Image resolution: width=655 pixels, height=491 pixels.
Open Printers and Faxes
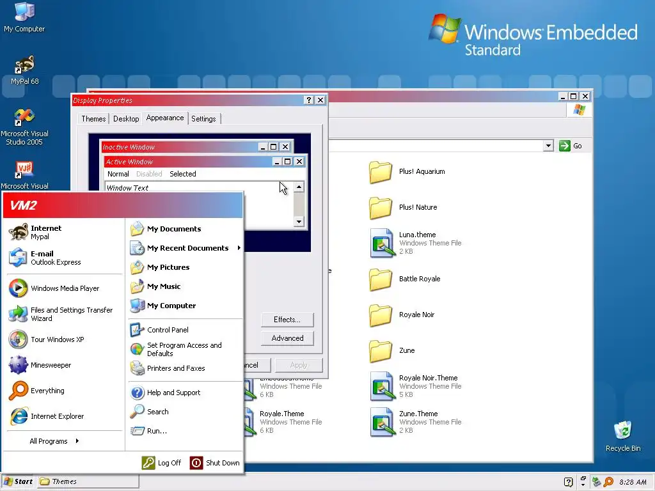185,368
